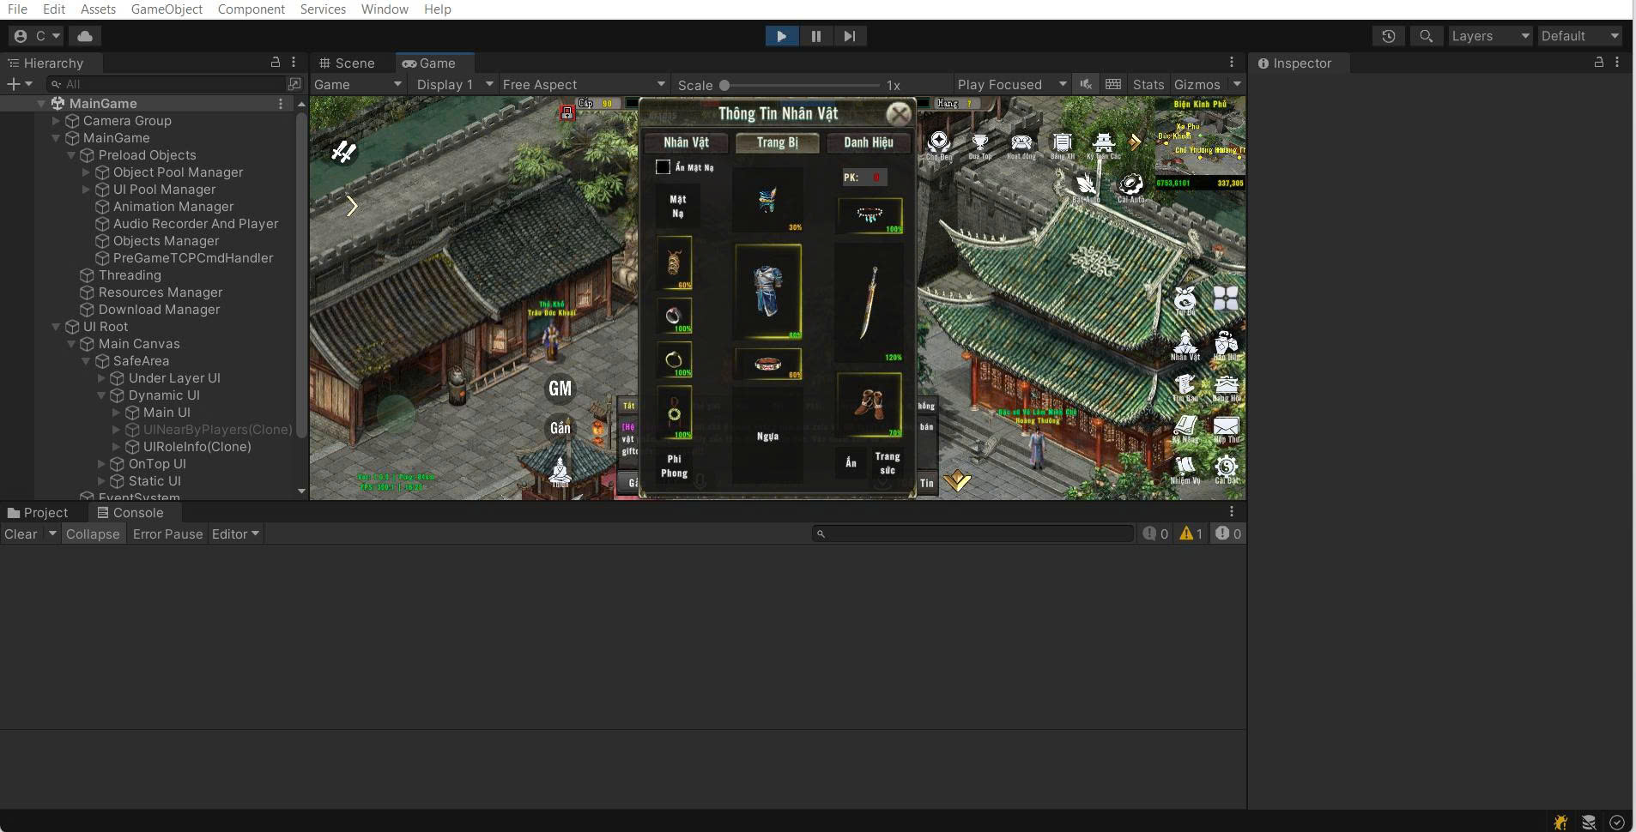
Task: Select the armor equipment slot
Action: click(768, 291)
